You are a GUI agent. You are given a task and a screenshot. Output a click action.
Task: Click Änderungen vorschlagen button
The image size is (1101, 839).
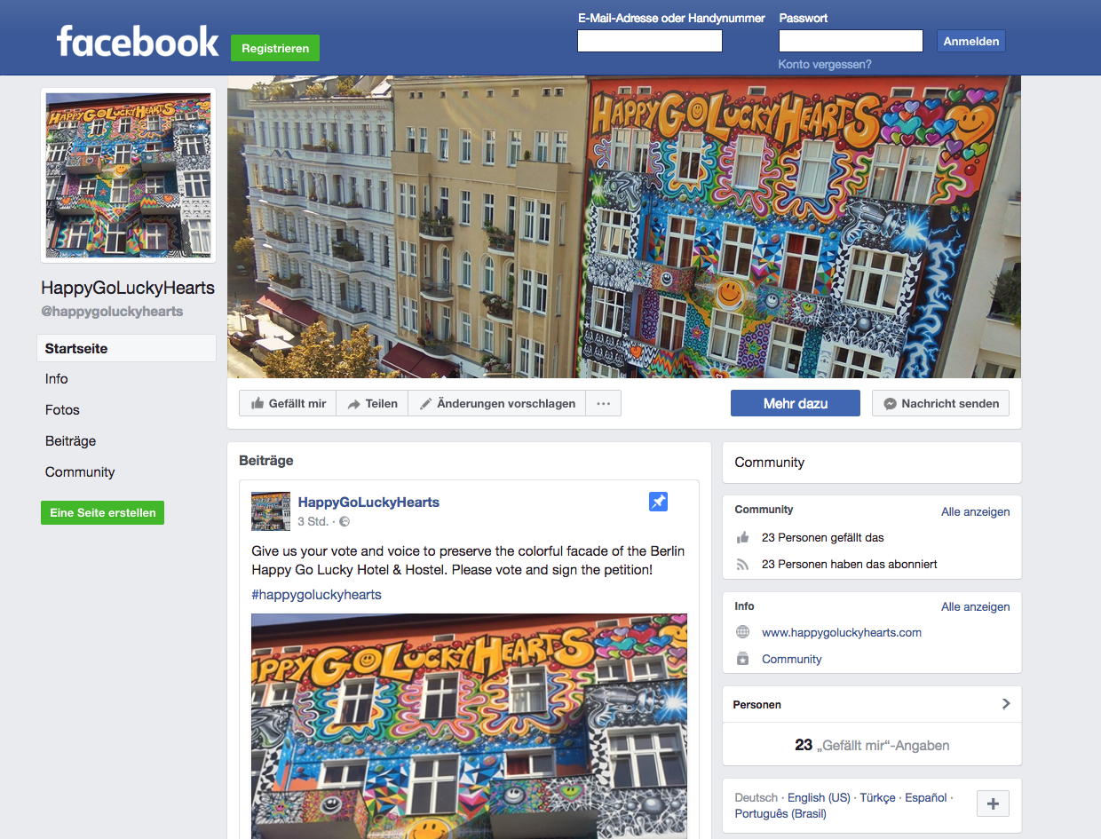[x=497, y=404]
